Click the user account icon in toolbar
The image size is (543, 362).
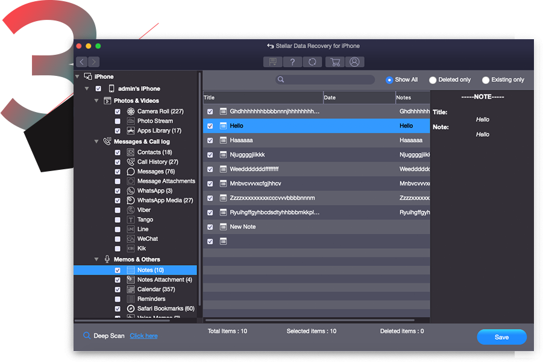tap(354, 61)
